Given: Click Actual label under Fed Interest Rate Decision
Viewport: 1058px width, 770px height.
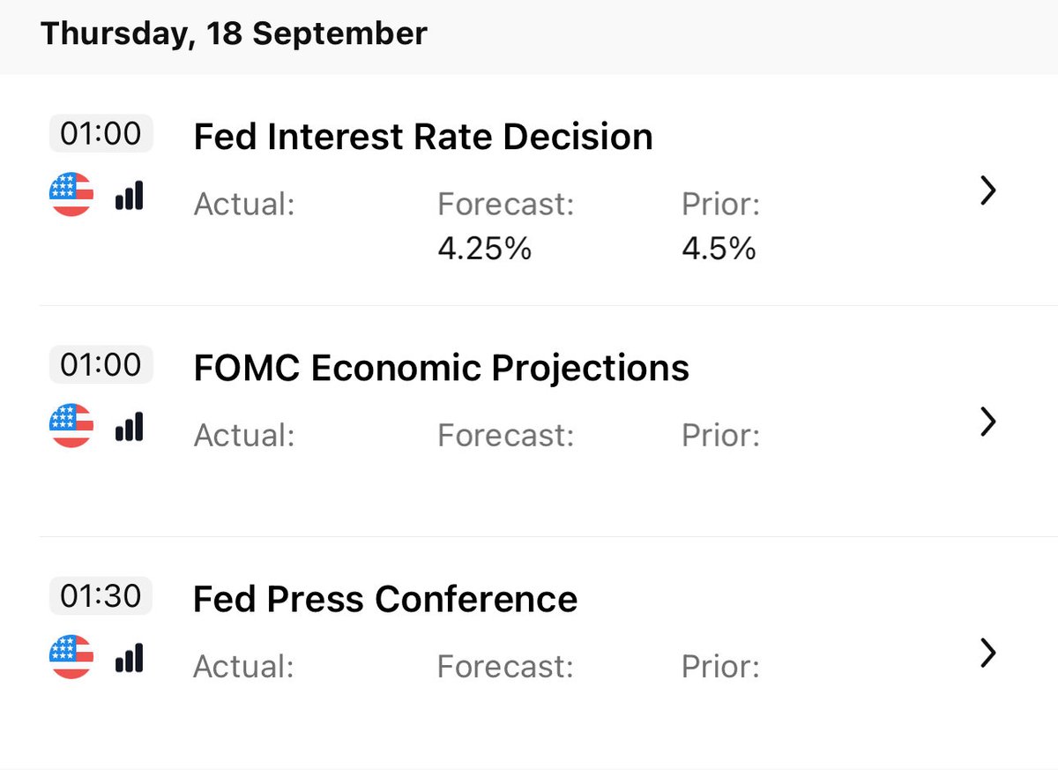Looking at the screenshot, I should (244, 205).
